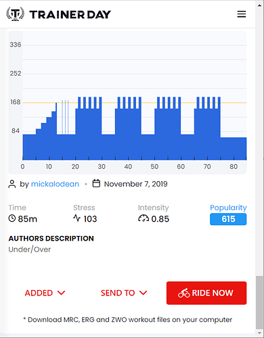The width and height of the screenshot is (264, 338).
Task: Select the Popularity 615 badge
Action: click(228, 219)
